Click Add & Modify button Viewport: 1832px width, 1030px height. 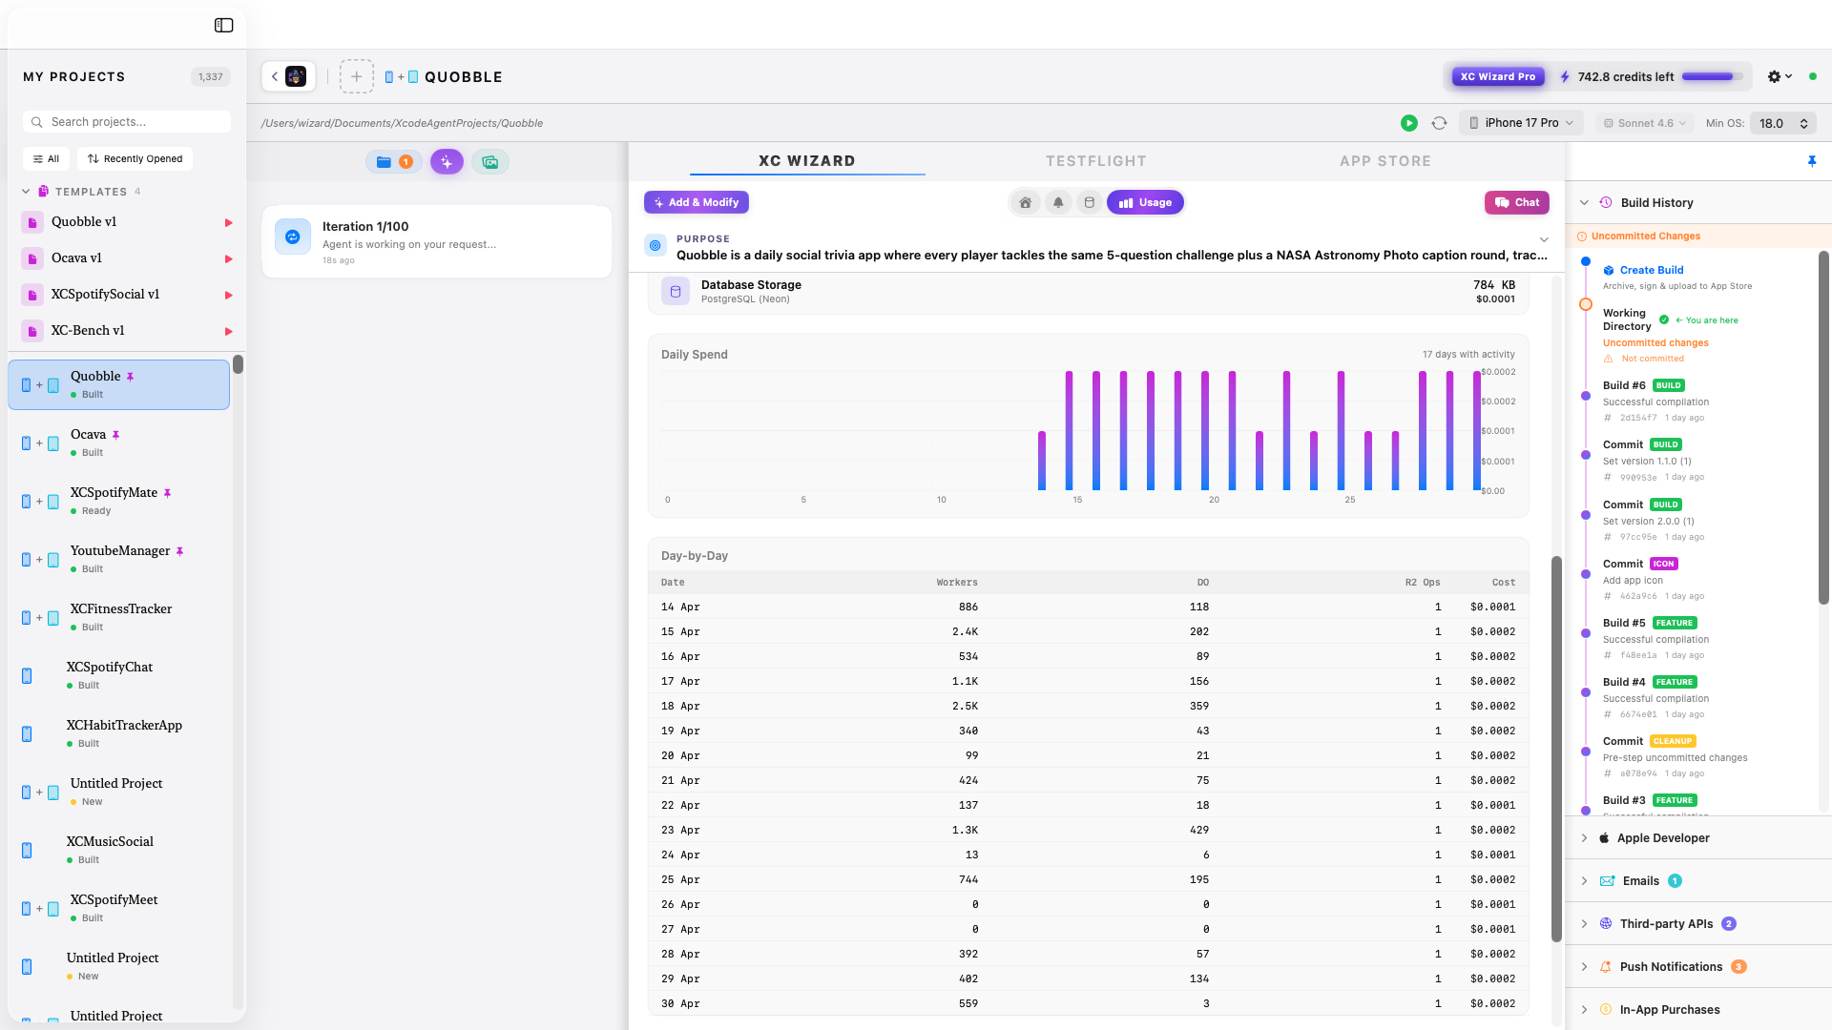coord(697,202)
